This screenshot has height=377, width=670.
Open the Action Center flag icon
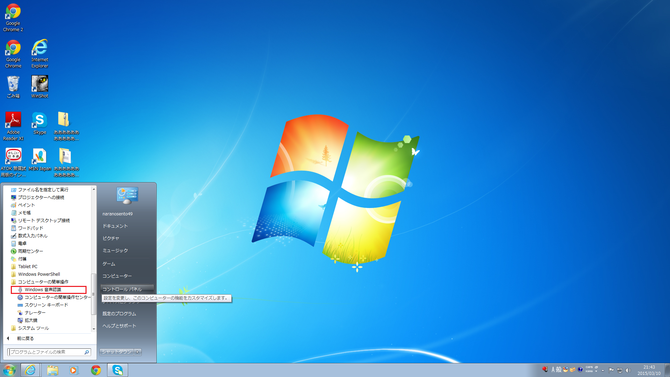pyautogui.click(x=611, y=370)
